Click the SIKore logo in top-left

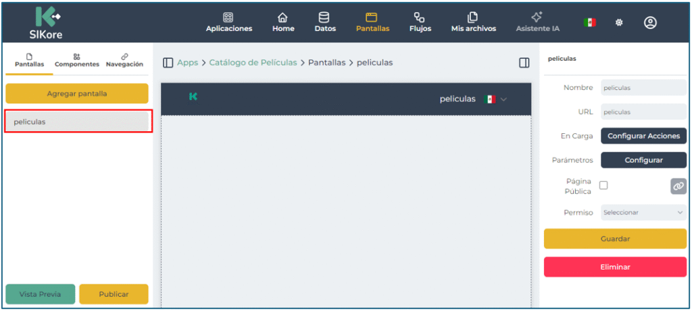coord(47,22)
